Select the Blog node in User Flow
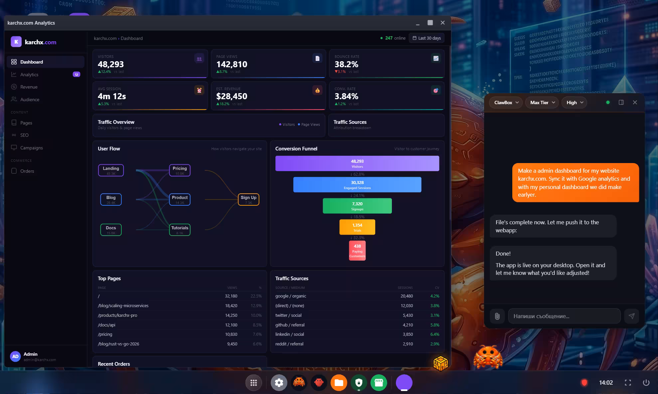658x394 pixels. pyautogui.click(x=111, y=200)
